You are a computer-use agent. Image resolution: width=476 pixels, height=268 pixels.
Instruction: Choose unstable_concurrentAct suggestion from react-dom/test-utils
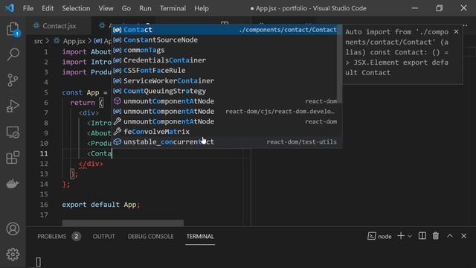click(x=225, y=142)
